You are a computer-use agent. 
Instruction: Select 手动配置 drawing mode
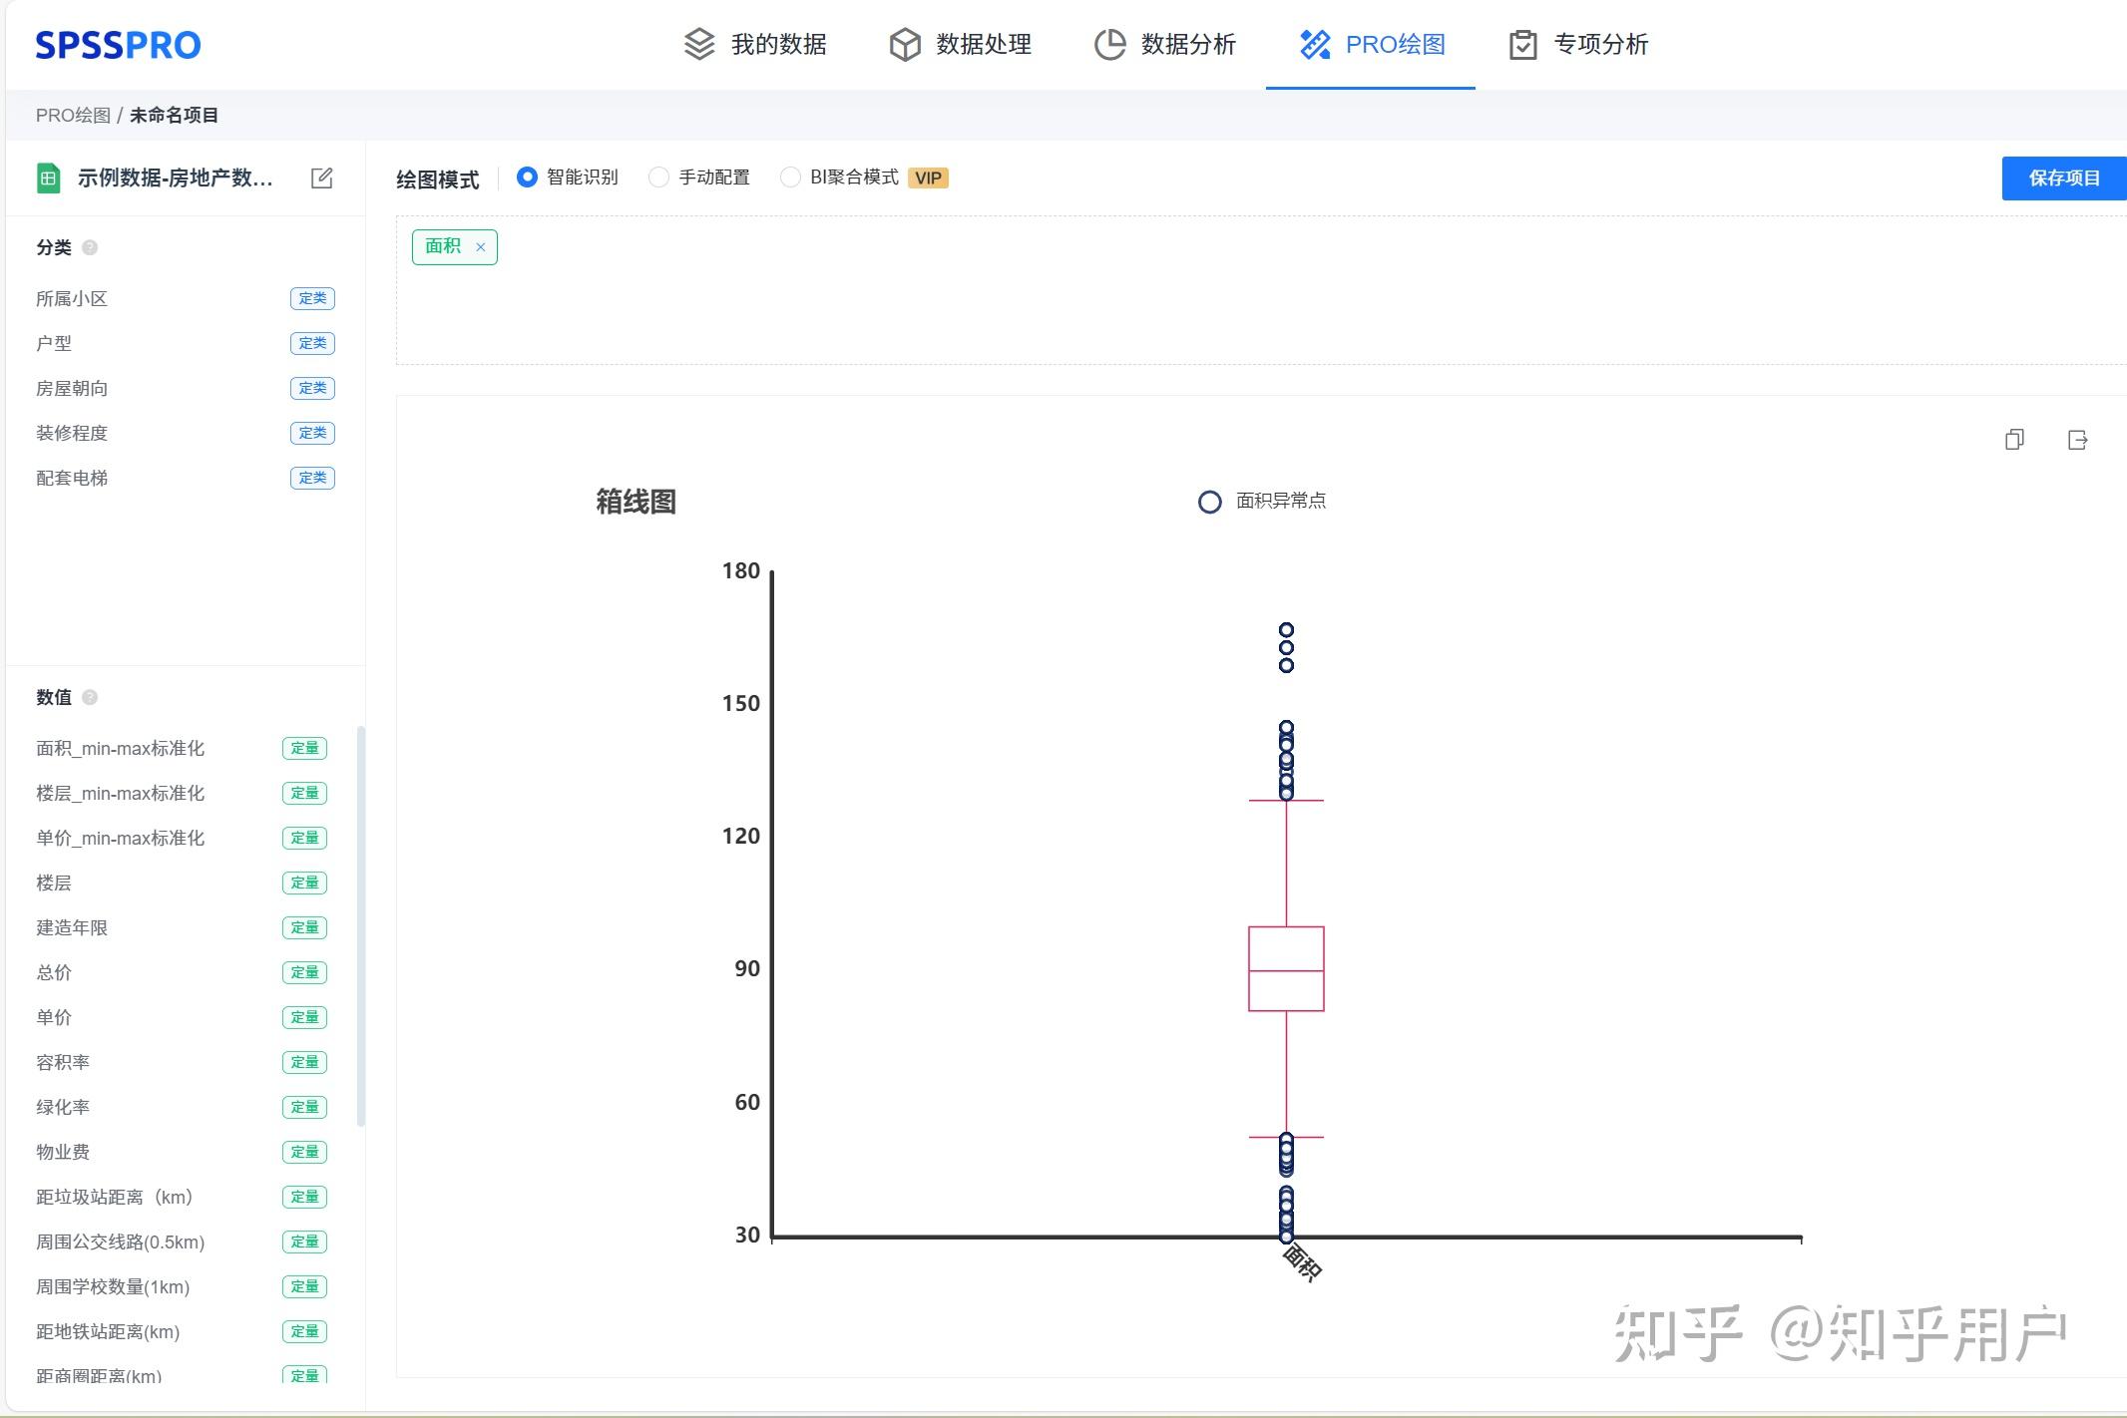point(658,177)
